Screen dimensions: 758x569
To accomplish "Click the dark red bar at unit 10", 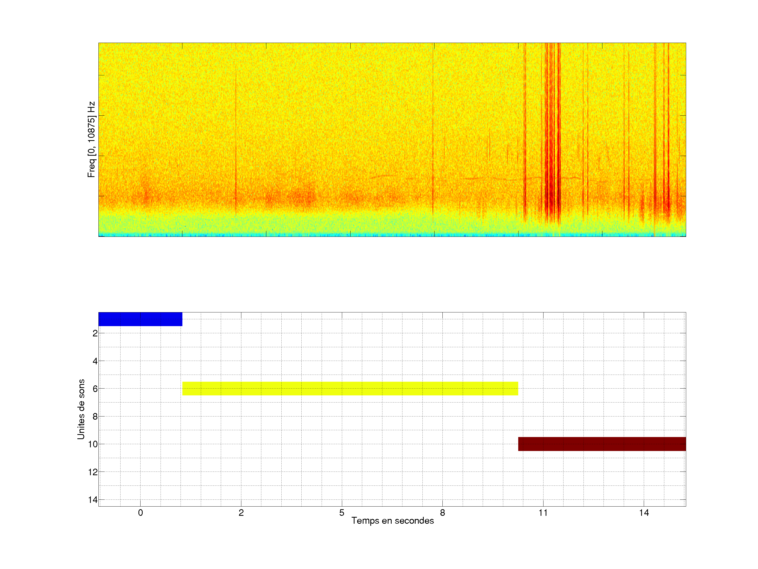I will [x=602, y=444].
